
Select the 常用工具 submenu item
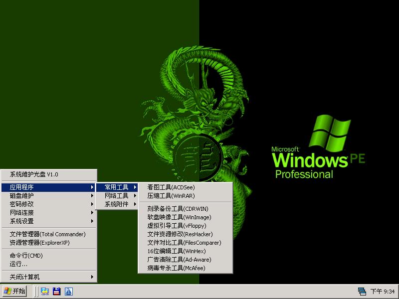(x=117, y=187)
